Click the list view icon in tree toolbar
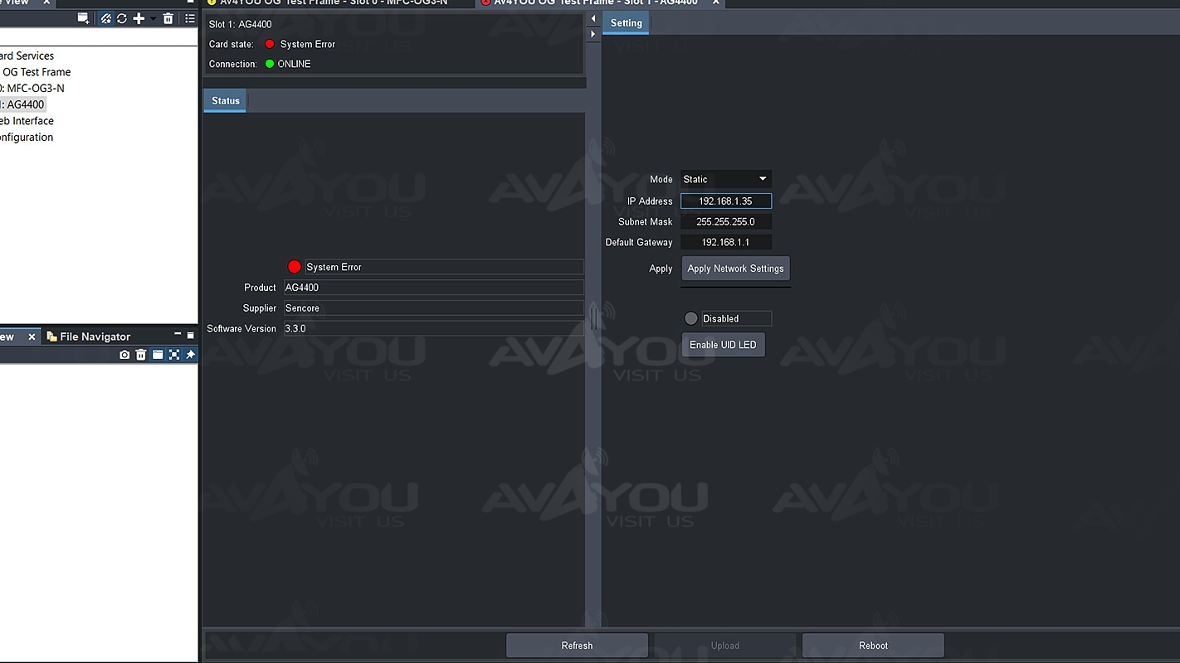 coord(190,18)
